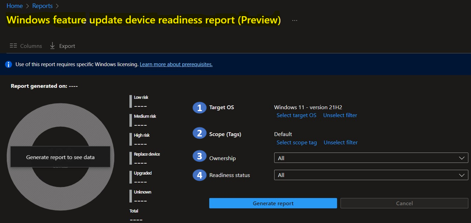Click the Report generated on text
The width and height of the screenshot is (471, 223).
44,86
